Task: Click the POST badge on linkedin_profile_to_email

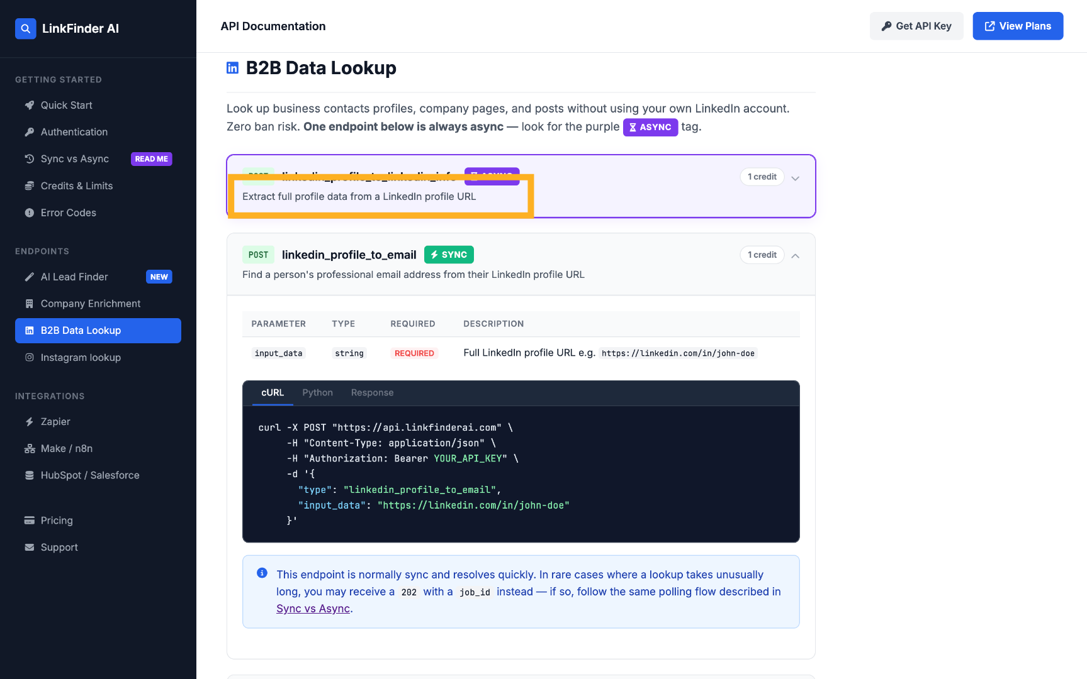Action: [x=259, y=255]
